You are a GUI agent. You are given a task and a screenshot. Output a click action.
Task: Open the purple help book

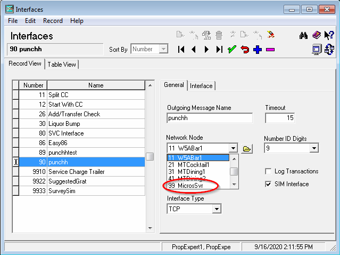click(x=317, y=35)
